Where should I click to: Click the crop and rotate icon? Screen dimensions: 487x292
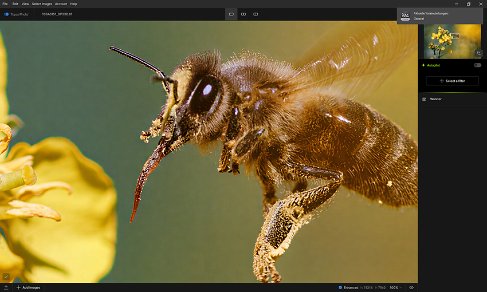pos(479,53)
